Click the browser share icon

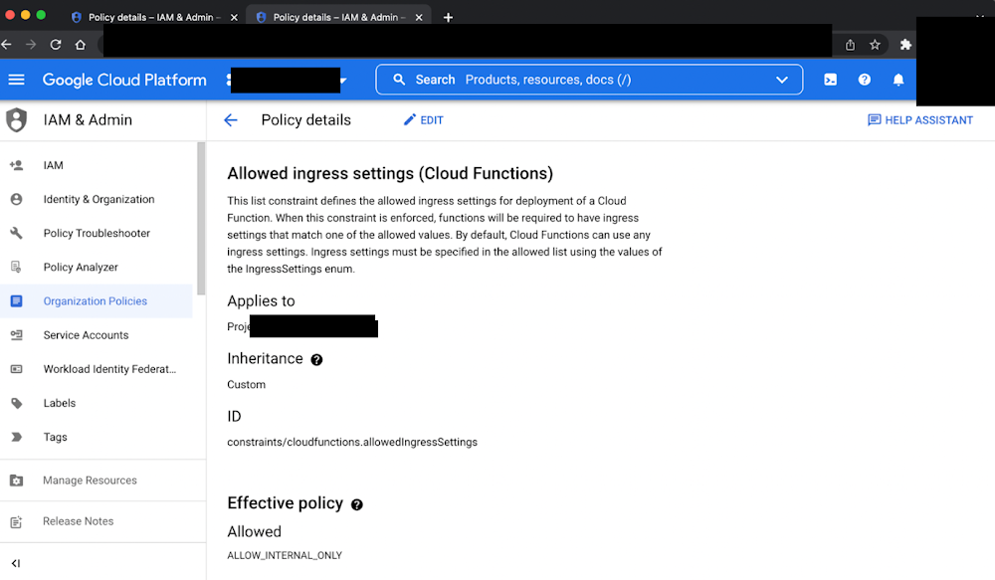(x=851, y=45)
